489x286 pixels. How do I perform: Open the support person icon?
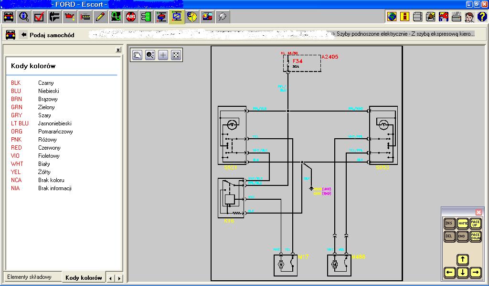tap(469, 17)
